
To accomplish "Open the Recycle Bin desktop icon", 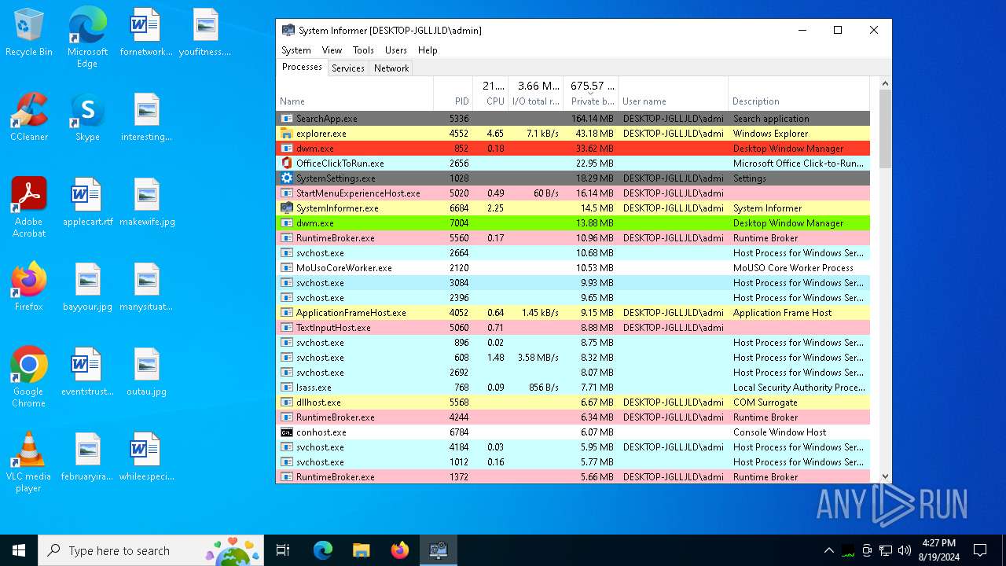I will pyautogui.click(x=29, y=32).
